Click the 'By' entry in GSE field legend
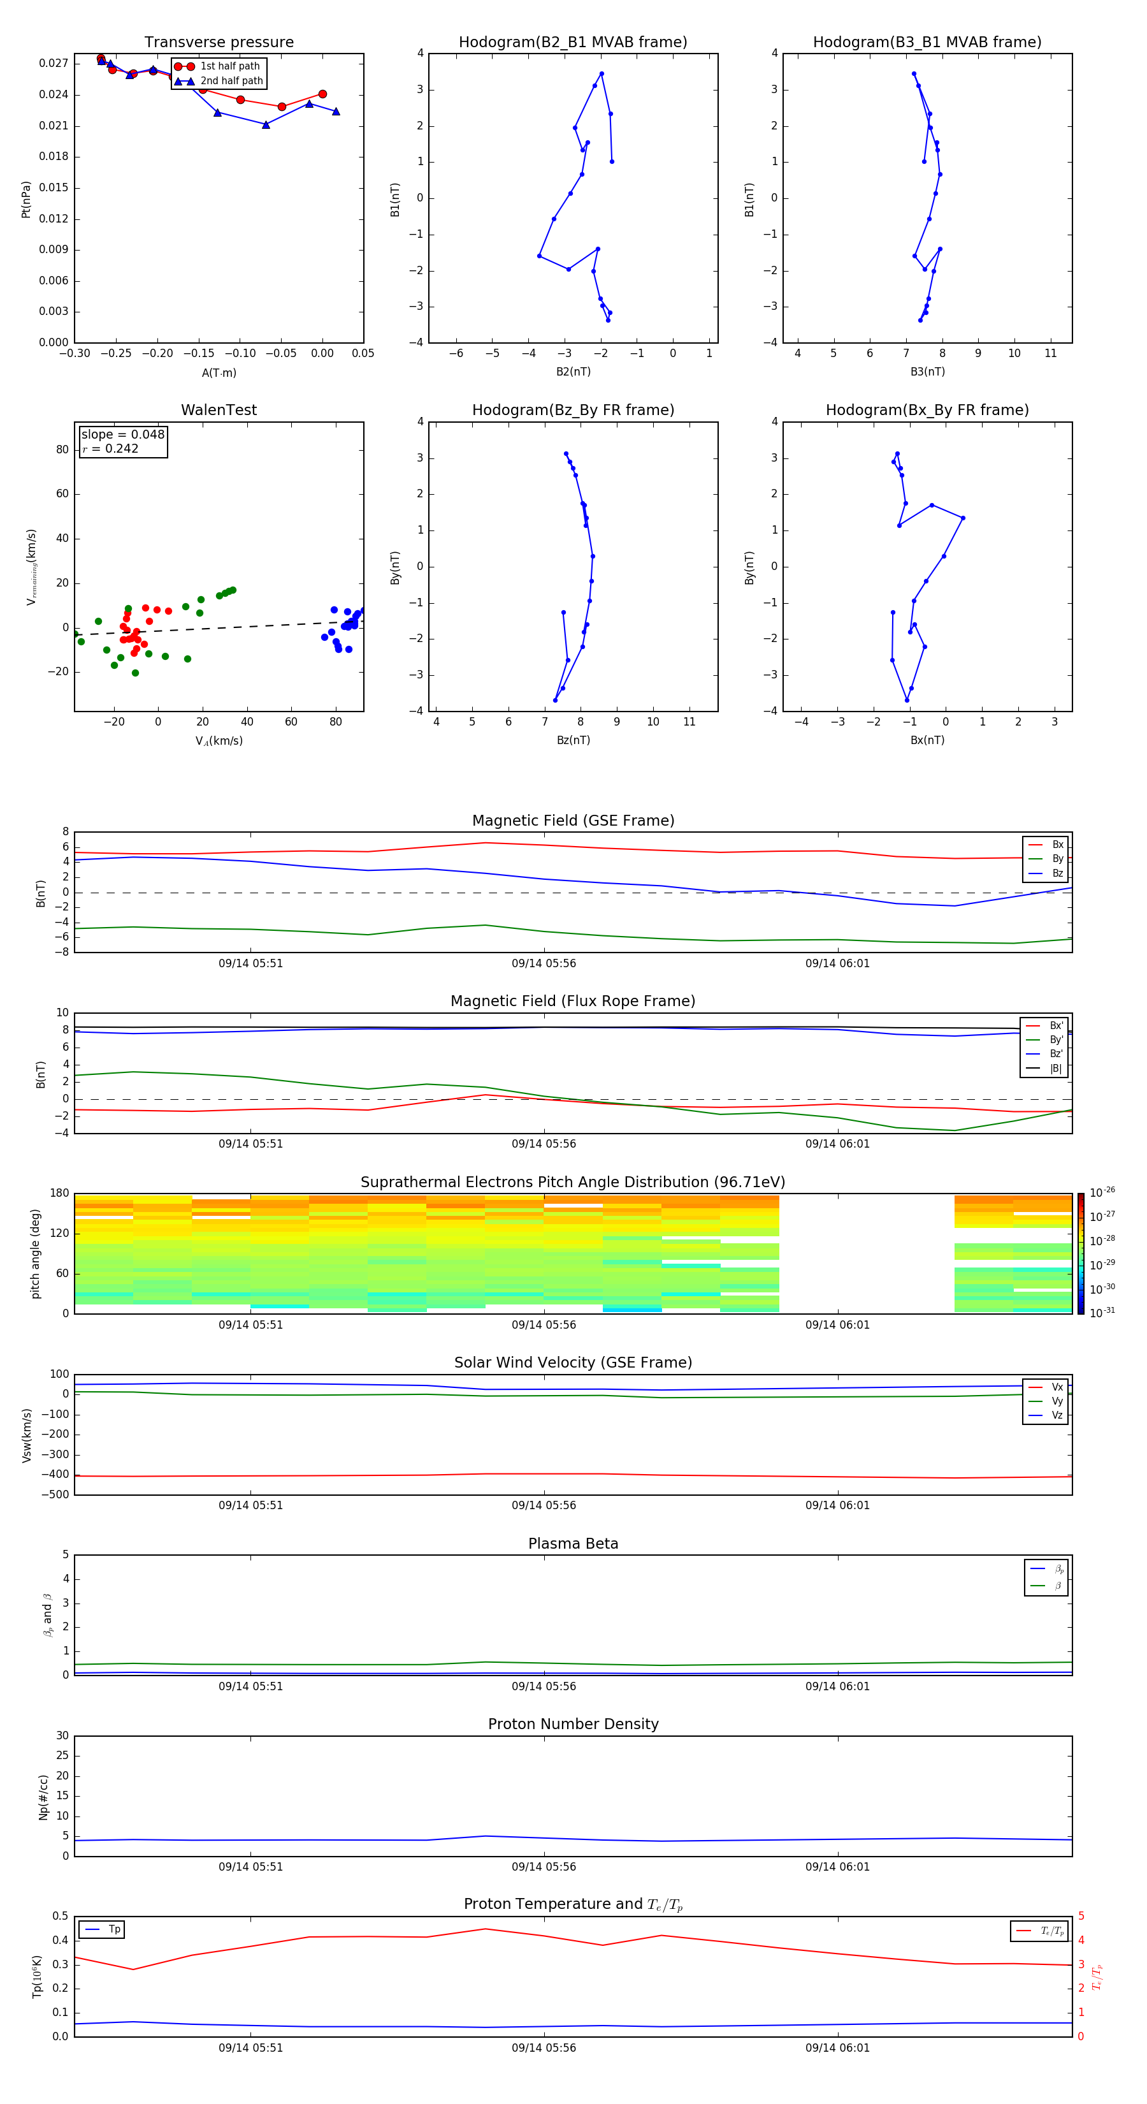 coord(1046,859)
